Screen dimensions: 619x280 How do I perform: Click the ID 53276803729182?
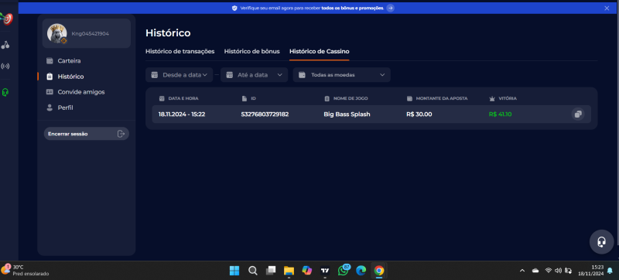265,114
